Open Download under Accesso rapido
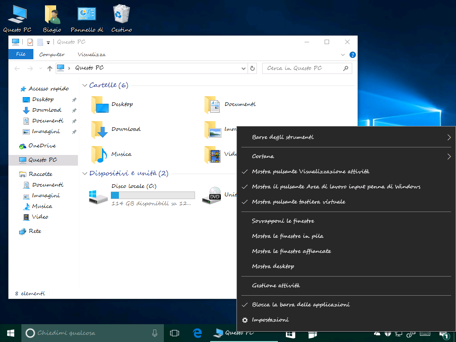This screenshot has width=456, height=342. [42, 110]
